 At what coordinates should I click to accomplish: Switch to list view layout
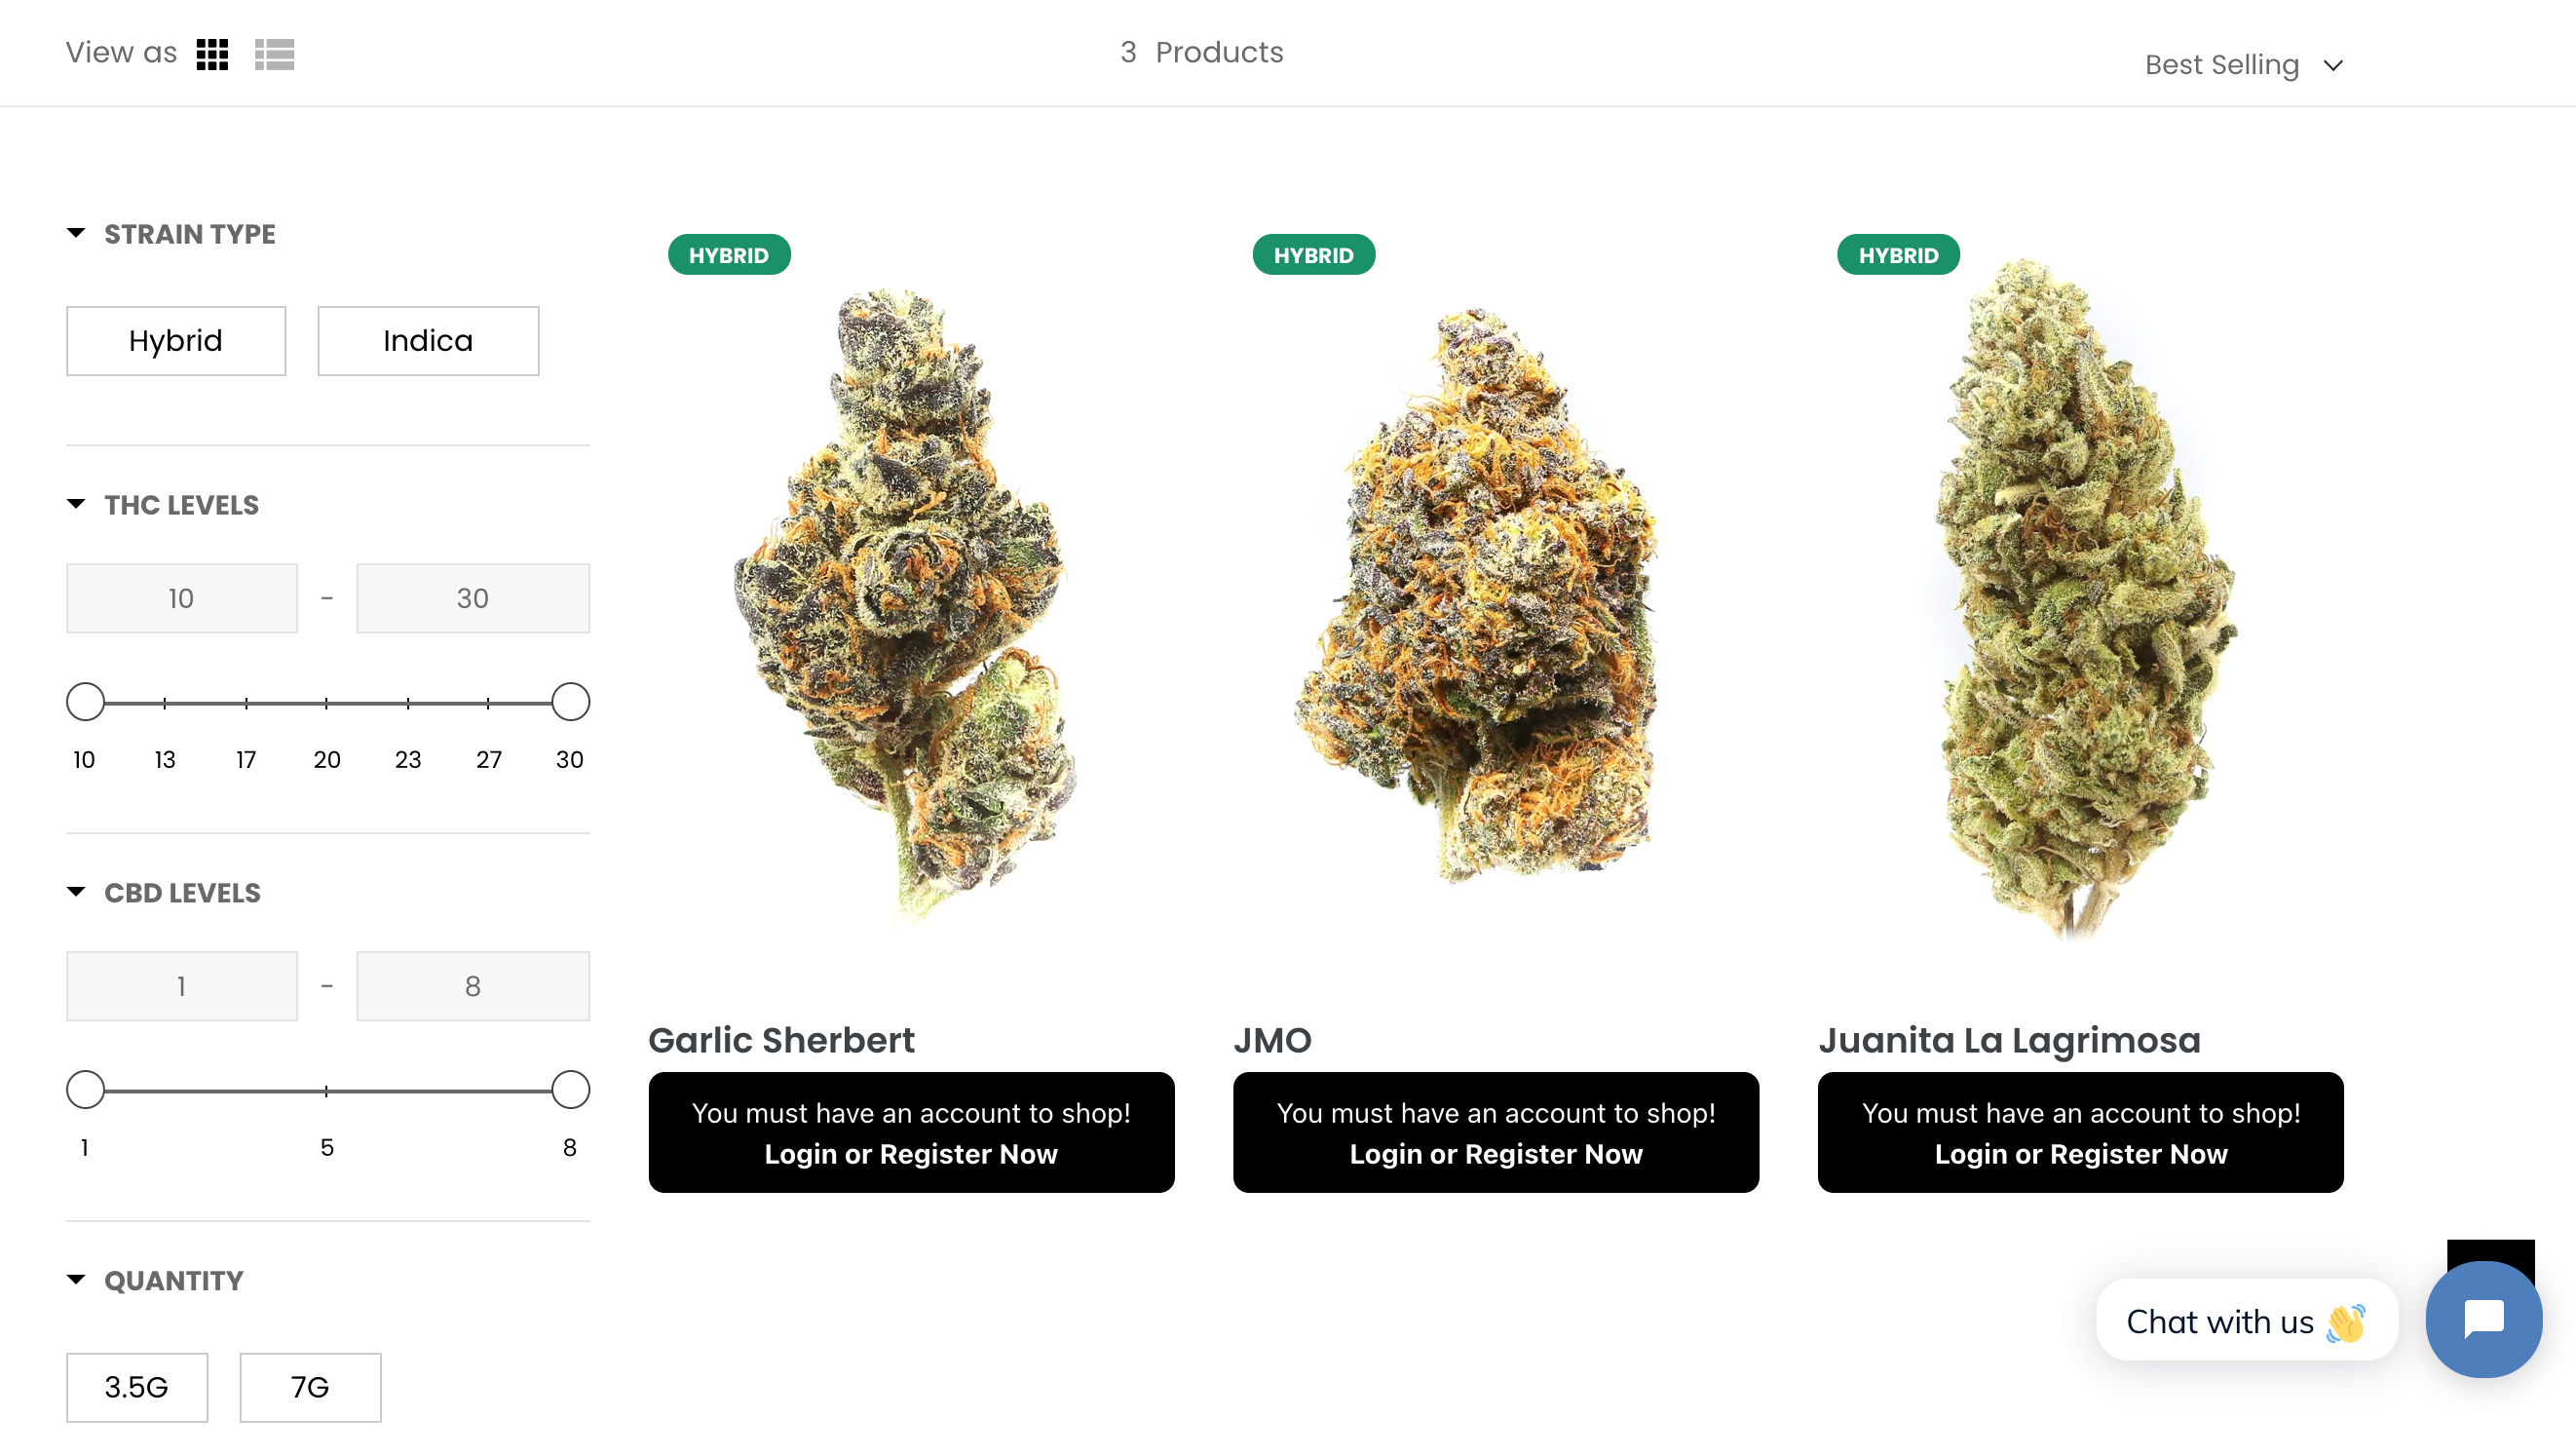click(274, 54)
